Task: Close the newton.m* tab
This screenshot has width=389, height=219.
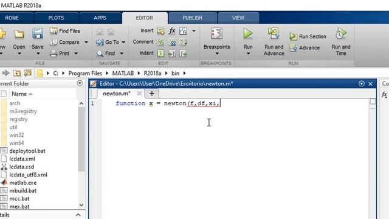Action: 139,94
